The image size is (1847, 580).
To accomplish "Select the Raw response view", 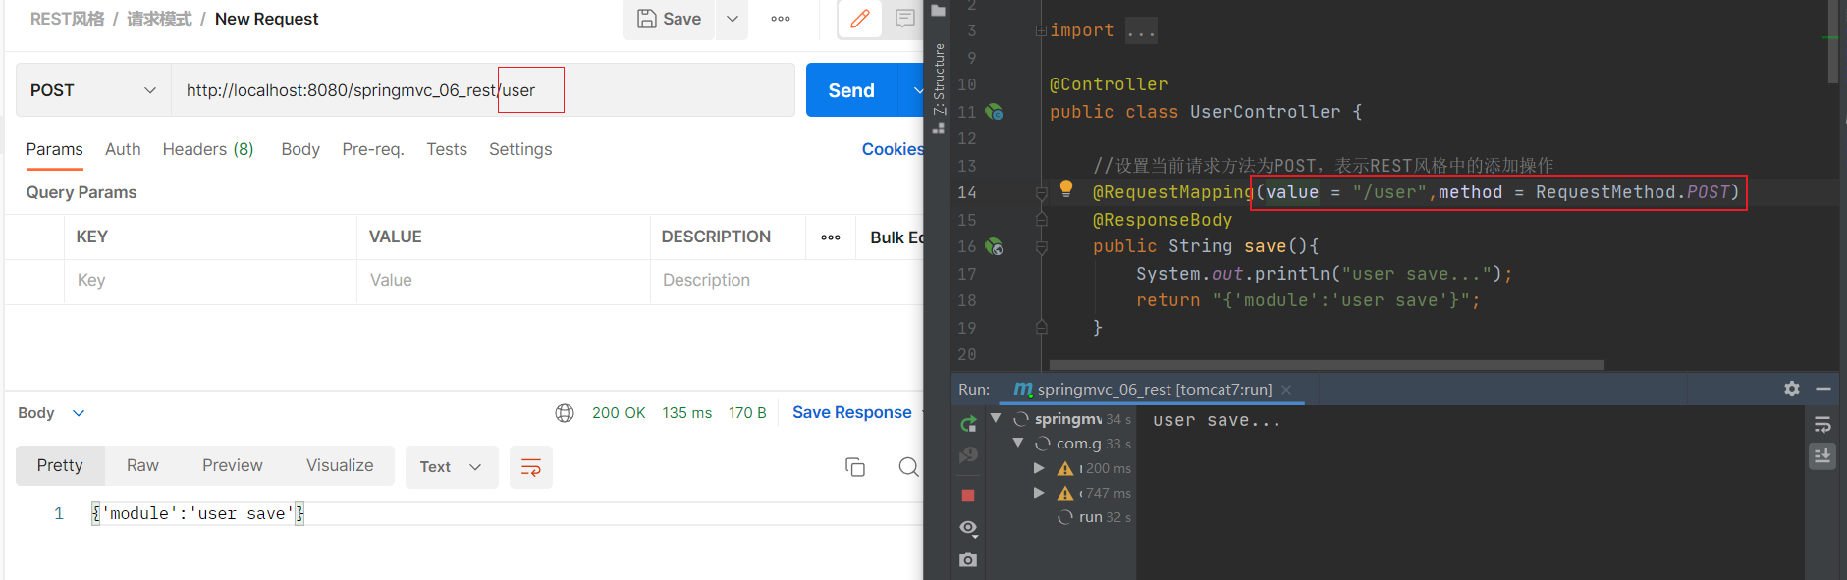I will [x=142, y=466].
